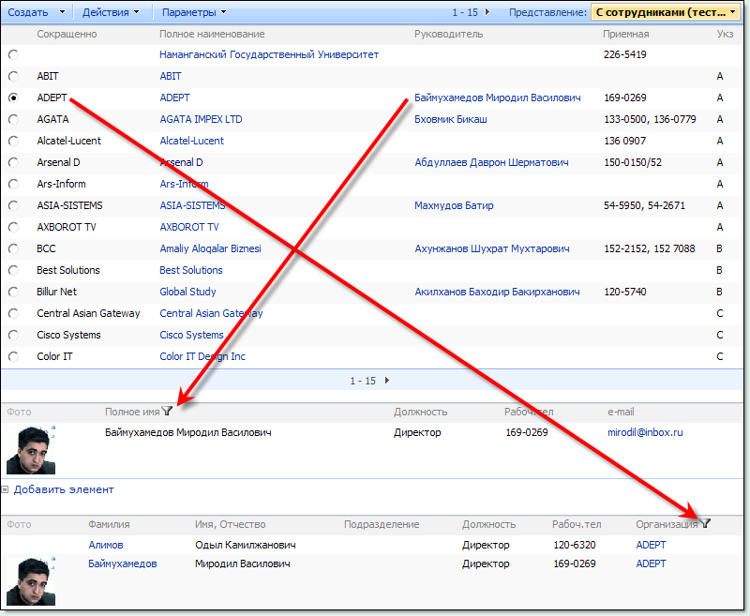This screenshot has width=750, height=616.
Task: Open the Алимов surname link
Action: pyautogui.click(x=106, y=545)
